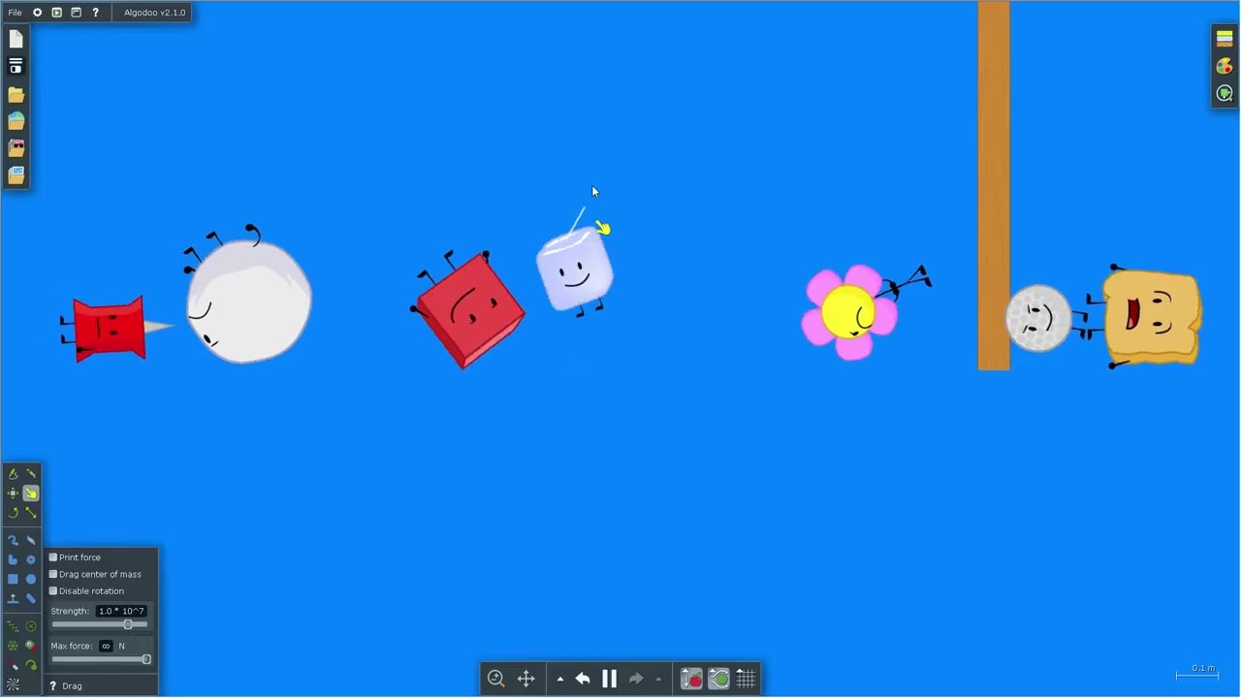Select the Laser pen tool

pos(13,665)
